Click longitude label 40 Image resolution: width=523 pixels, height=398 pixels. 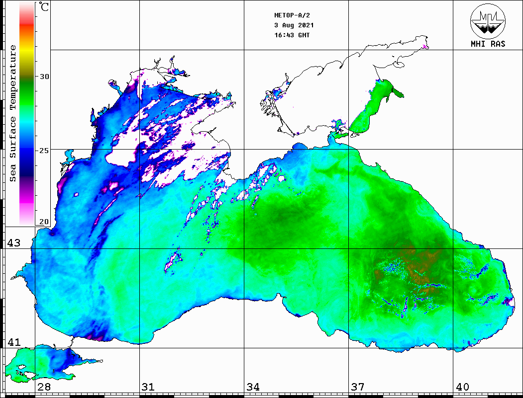(462, 387)
